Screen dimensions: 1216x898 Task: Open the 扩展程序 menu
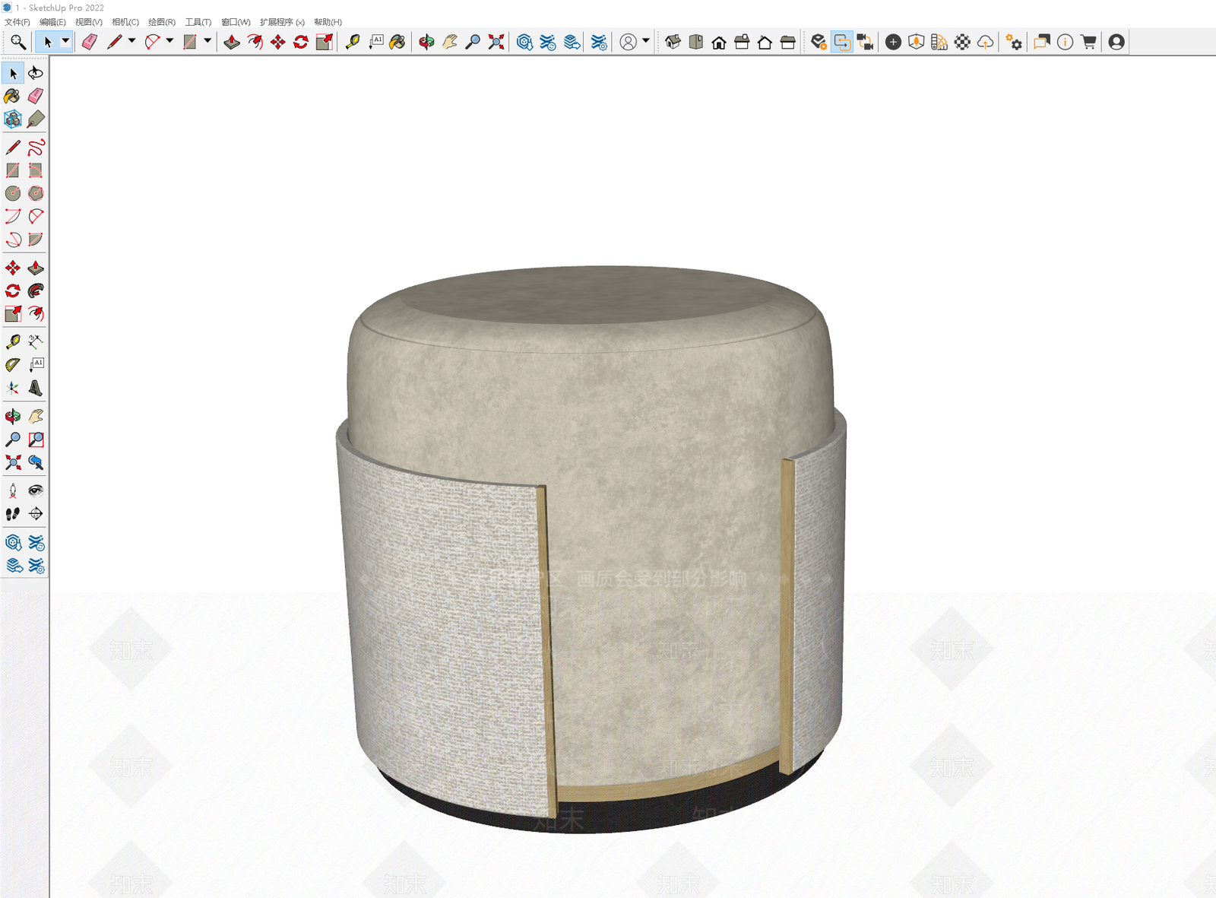282,22
